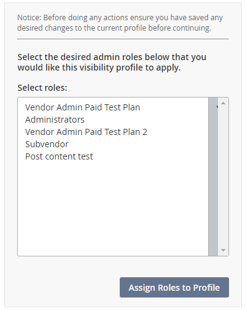Image resolution: width=245 pixels, height=311 pixels.
Task: Click the scrollbar down arrow in roles list
Action: 223,250
